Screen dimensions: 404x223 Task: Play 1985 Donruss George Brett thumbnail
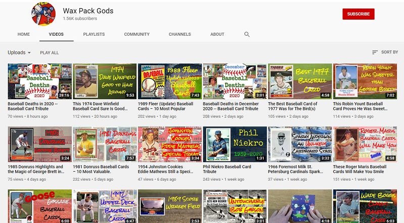click(x=40, y=144)
